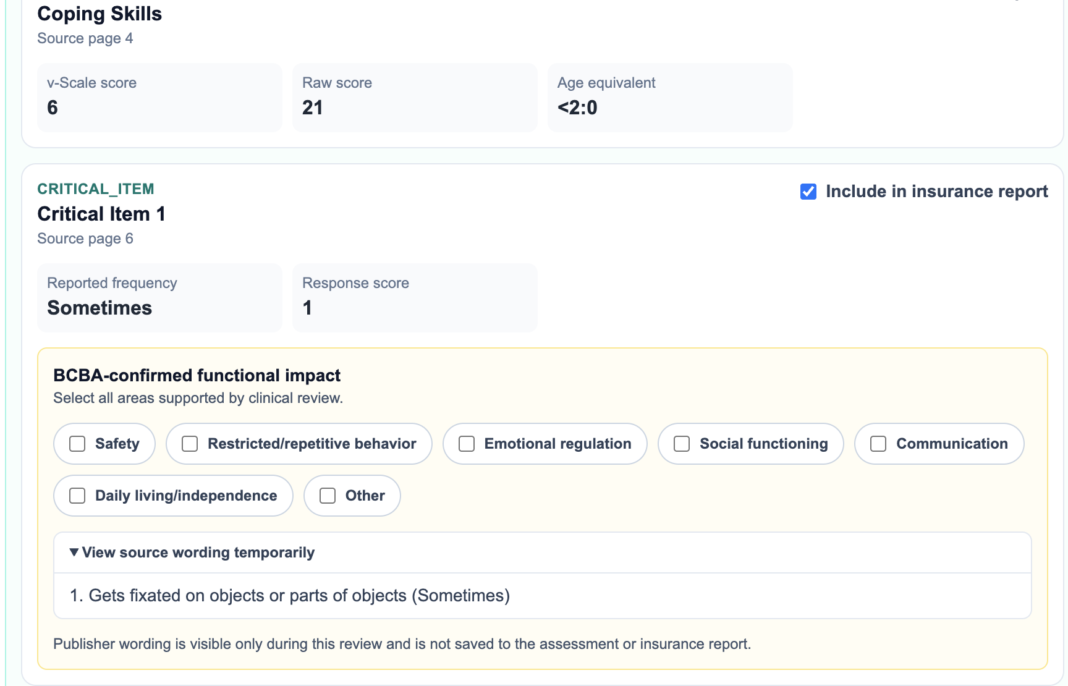
Task: Tick the Emotional regulation checkbox
Action: pos(467,444)
